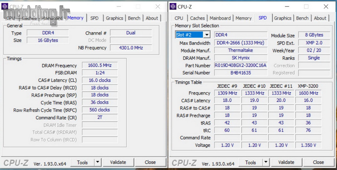Click the CPU-Z app icon in left window title bar

coord(5,7)
